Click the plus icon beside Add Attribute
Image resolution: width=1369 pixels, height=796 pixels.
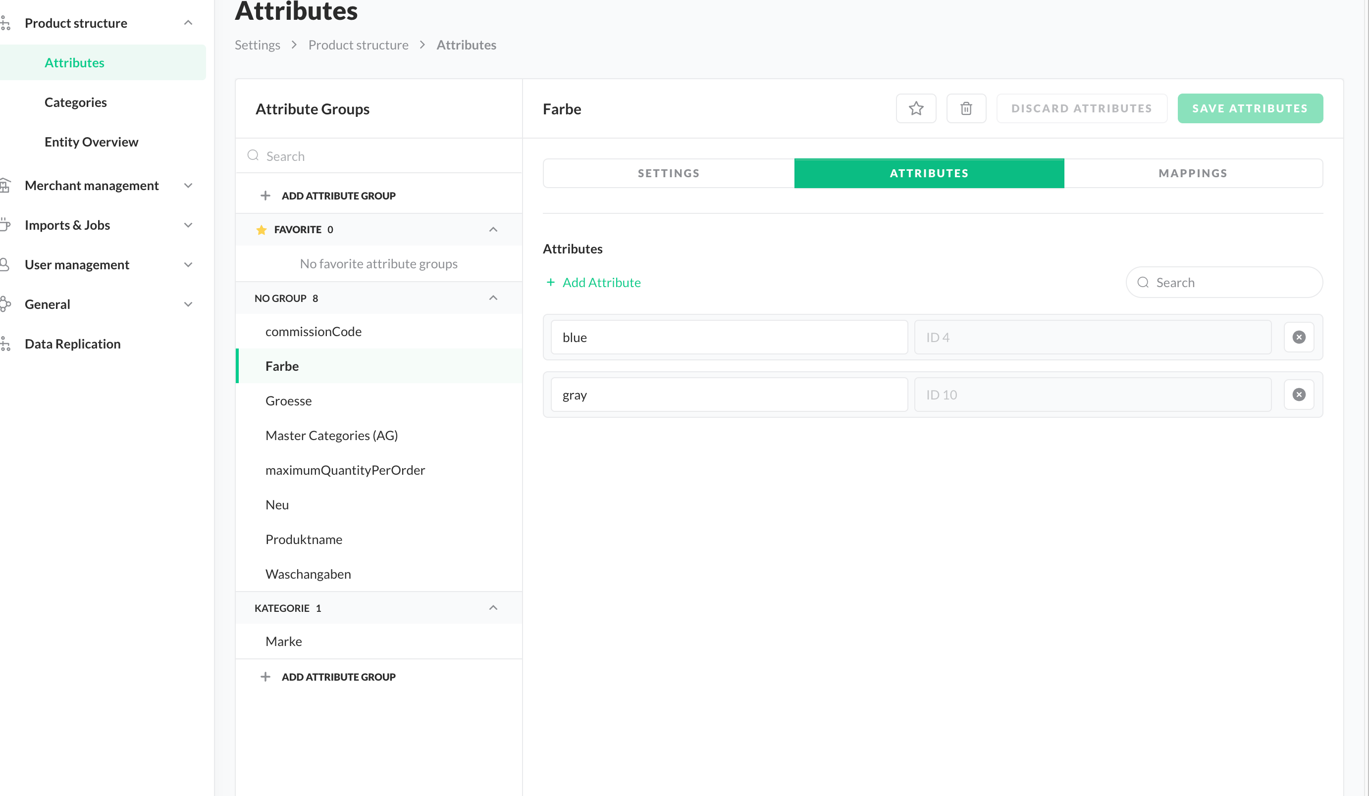pyautogui.click(x=550, y=282)
